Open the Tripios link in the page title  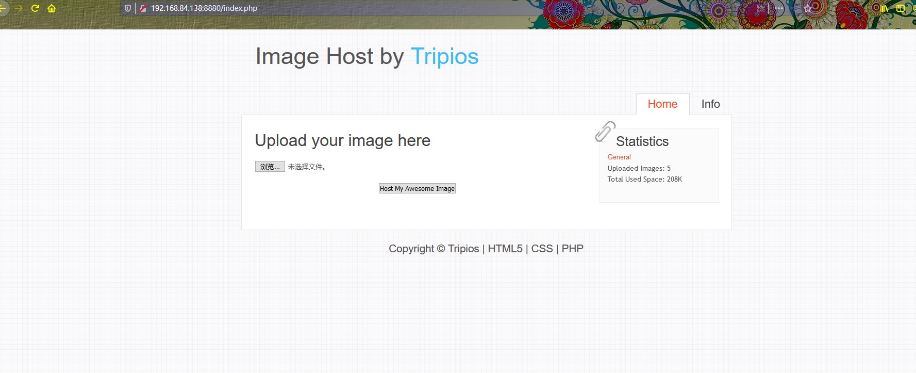[444, 56]
